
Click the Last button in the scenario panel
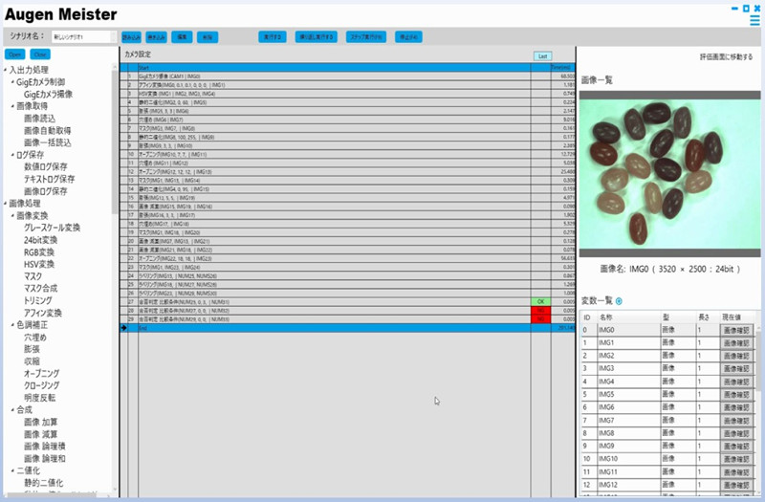click(542, 56)
